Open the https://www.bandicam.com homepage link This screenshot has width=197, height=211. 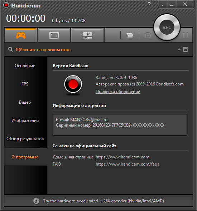point(122,157)
